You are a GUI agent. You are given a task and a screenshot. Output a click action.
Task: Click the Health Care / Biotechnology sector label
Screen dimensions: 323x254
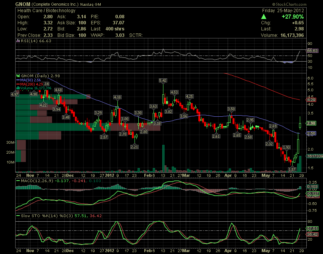46,11
